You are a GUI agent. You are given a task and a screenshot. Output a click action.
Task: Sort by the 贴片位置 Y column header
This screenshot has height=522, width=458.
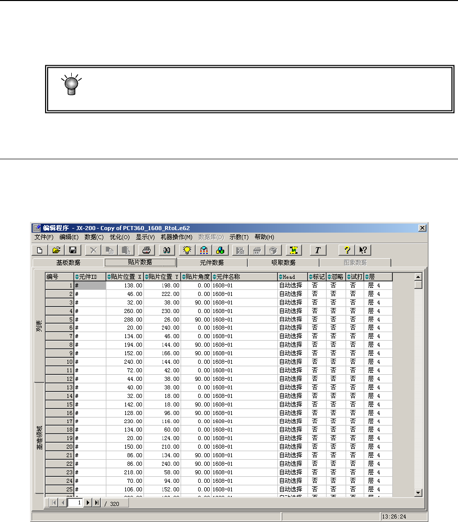162,277
